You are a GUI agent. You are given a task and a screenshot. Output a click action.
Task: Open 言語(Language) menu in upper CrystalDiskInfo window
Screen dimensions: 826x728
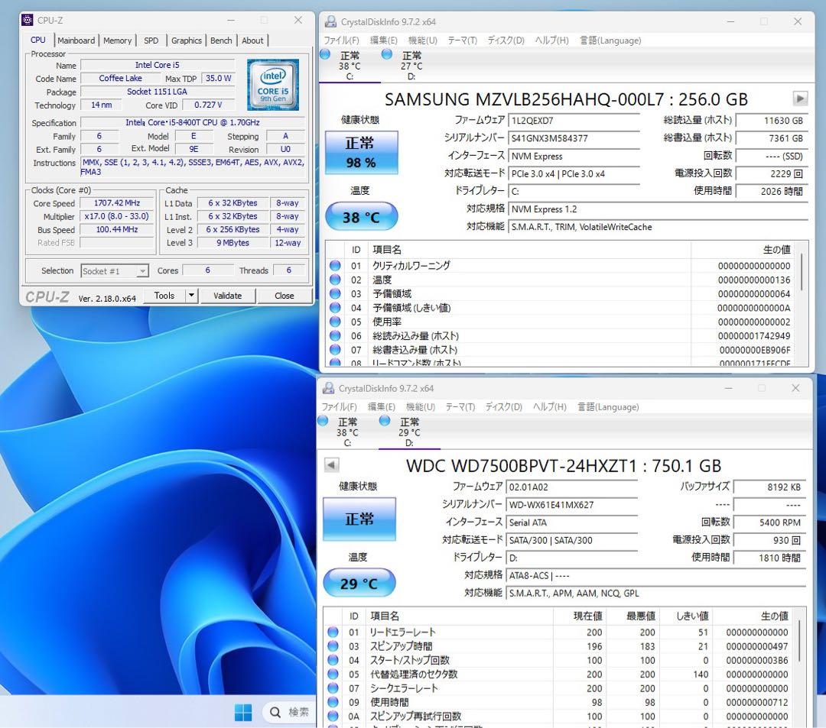(610, 40)
